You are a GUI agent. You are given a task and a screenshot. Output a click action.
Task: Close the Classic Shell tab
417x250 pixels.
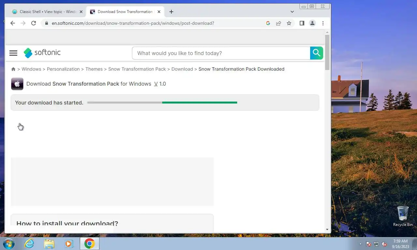pyautogui.click(x=81, y=12)
